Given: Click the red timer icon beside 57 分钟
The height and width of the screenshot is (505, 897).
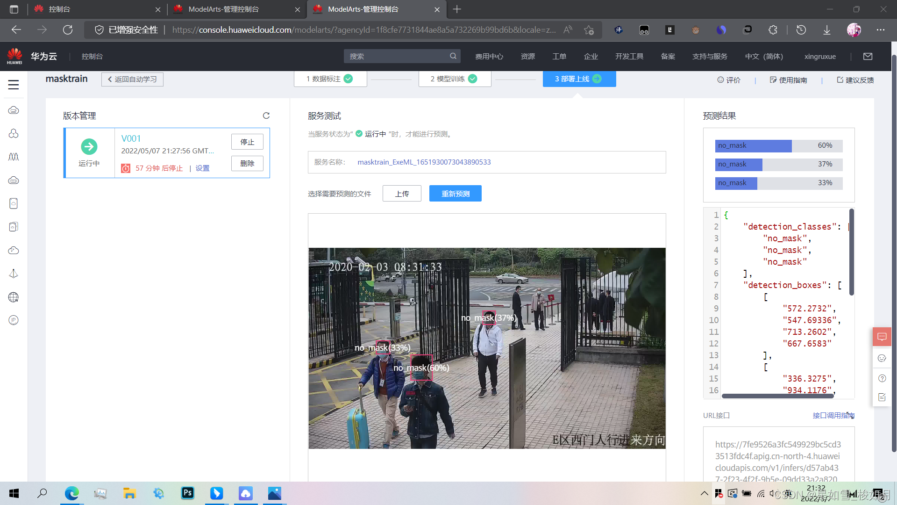Looking at the screenshot, I should (126, 168).
